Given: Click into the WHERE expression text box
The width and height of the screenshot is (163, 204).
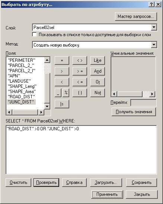Looking at the screenshot, I should [81, 150].
